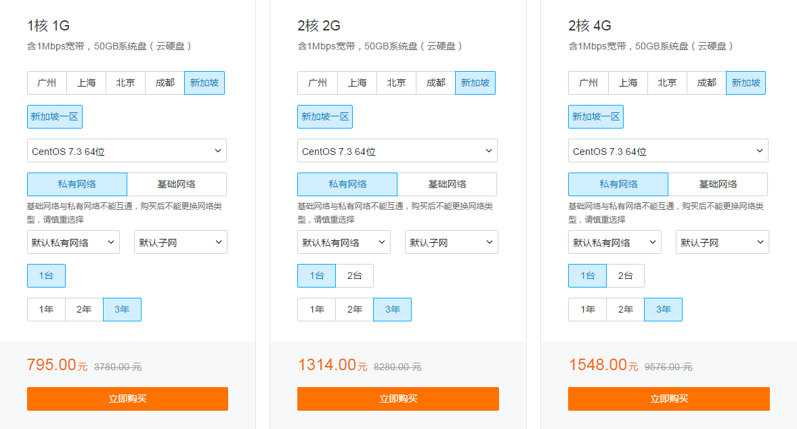Expand 默认子网 dropdown in the 1核 1G plan

coord(180,242)
